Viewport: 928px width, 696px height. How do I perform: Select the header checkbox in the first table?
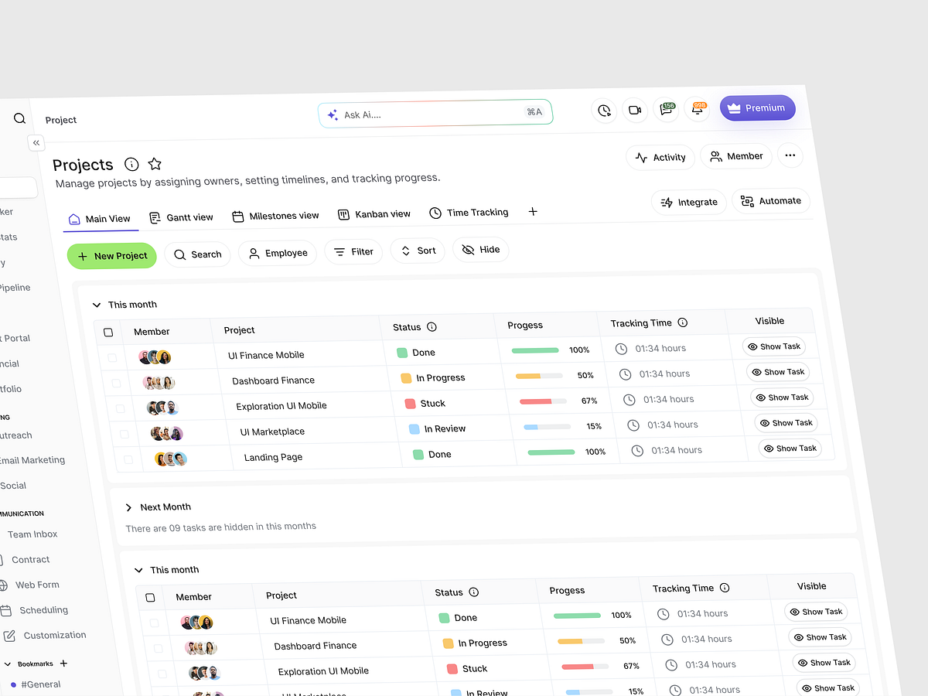[x=108, y=332]
